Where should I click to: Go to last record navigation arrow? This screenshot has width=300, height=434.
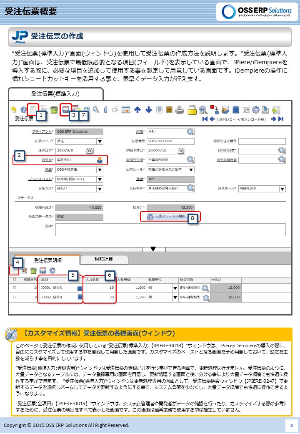(x=281, y=119)
